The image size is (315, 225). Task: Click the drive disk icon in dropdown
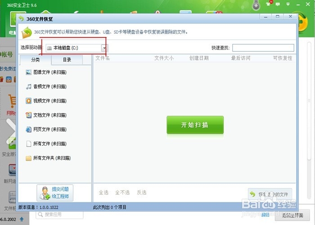pyautogui.click(x=49, y=48)
